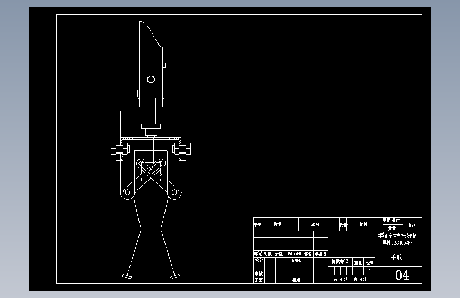460x298 pixels.
Task: Click the "阶段标记" cell label
Action: (340, 261)
